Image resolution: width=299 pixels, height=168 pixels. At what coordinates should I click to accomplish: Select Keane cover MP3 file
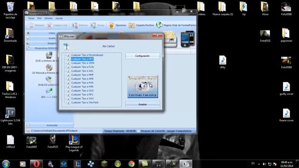point(286,115)
